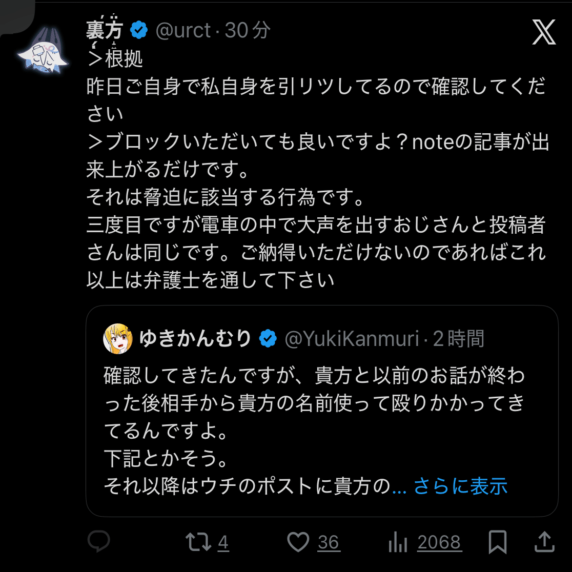Click the 2時間 quoted timestamp
The width and height of the screenshot is (572, 572).
pos(459,339)
